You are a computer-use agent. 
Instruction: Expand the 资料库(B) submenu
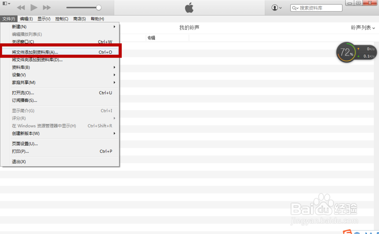[60, 67]
